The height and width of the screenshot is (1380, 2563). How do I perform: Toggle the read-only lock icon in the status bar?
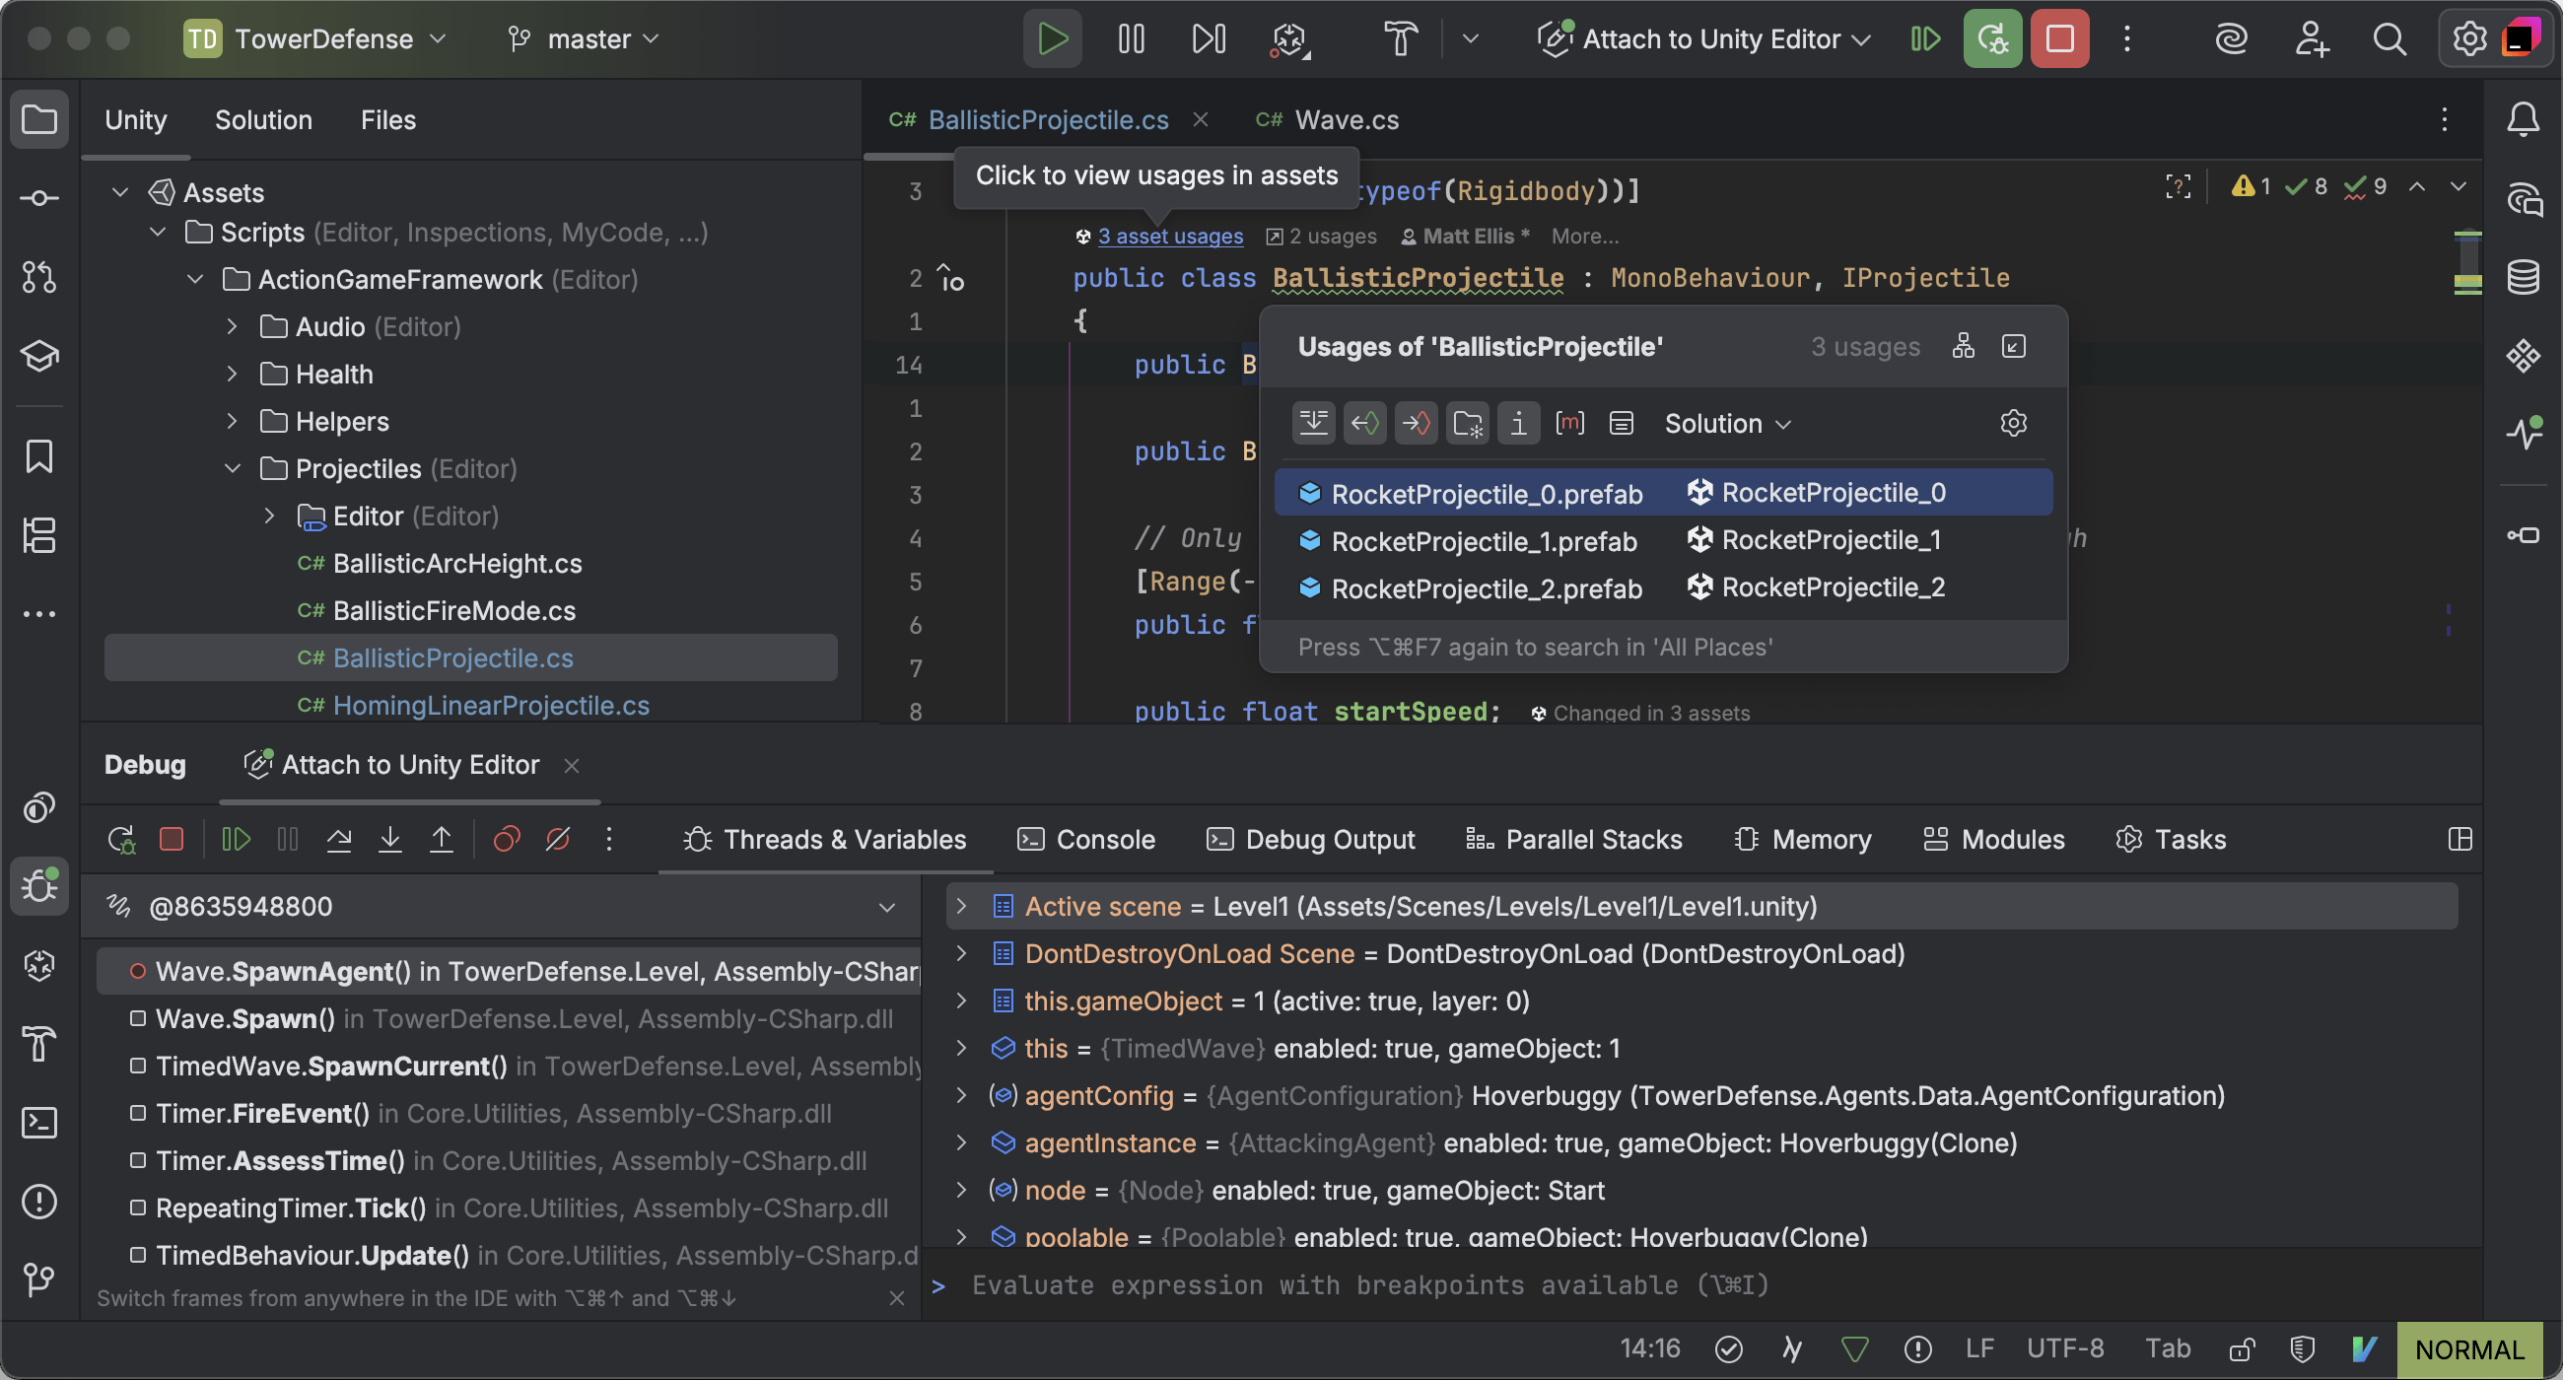click(2242, 1348)
